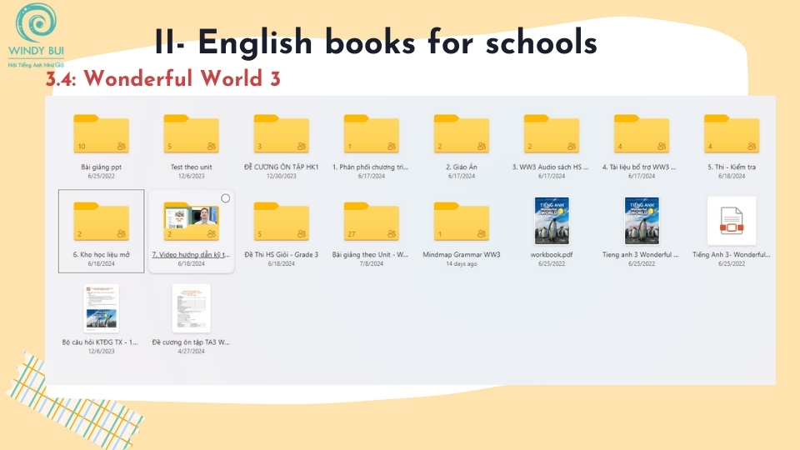The image size is (800, 450).
Task: Open the 3. WW3 Audio sách HS folder
Action: [x=551, y=136]
